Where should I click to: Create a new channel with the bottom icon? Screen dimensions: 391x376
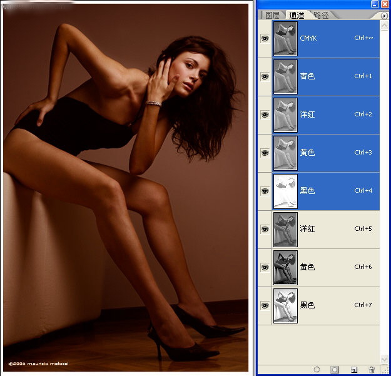[x=353, y=370]
